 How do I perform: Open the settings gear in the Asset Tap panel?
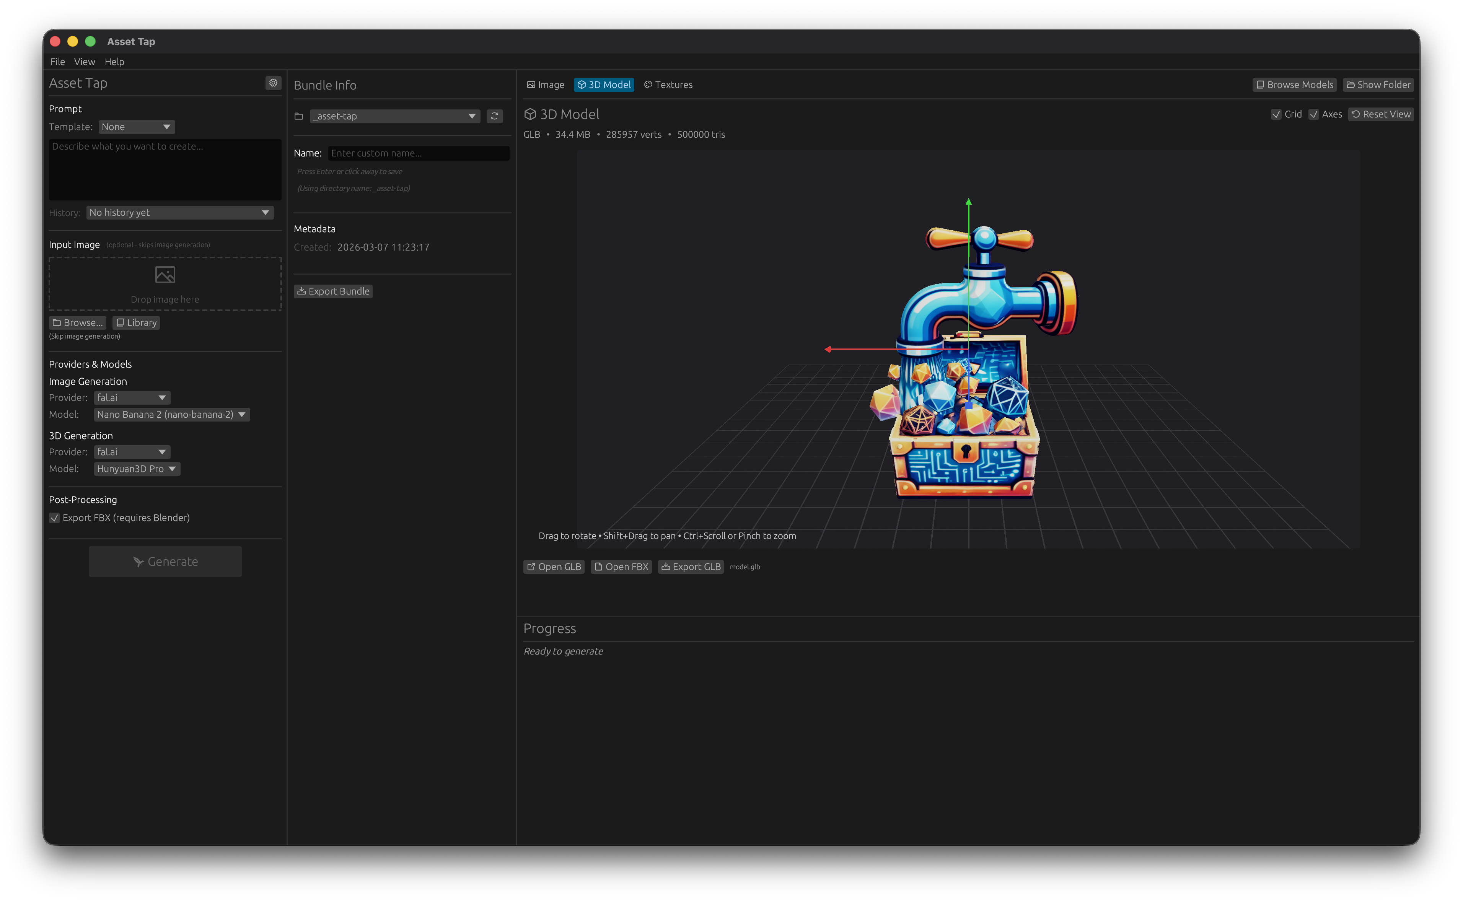273,83
